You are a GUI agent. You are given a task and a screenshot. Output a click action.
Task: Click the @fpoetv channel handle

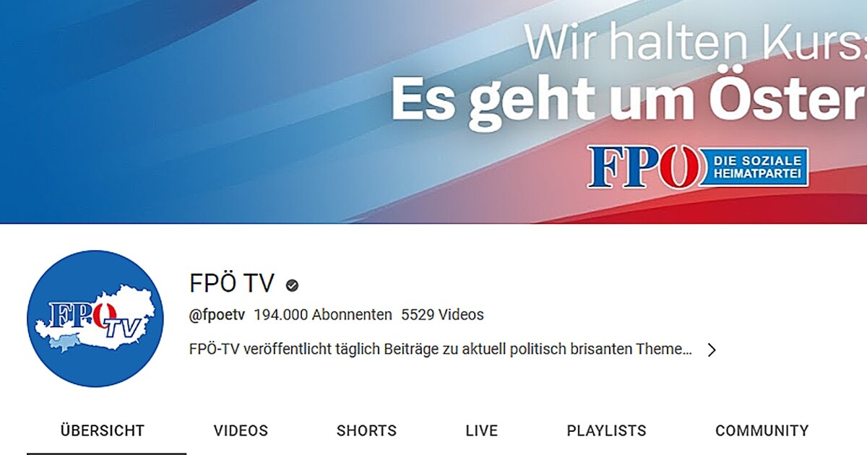pos(217,315)
